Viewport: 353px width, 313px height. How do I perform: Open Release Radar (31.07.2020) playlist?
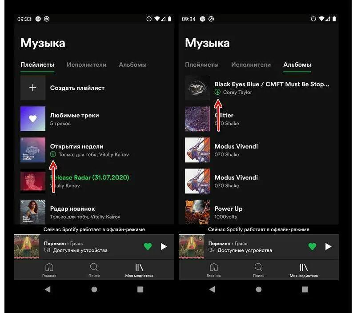[94, 181]
